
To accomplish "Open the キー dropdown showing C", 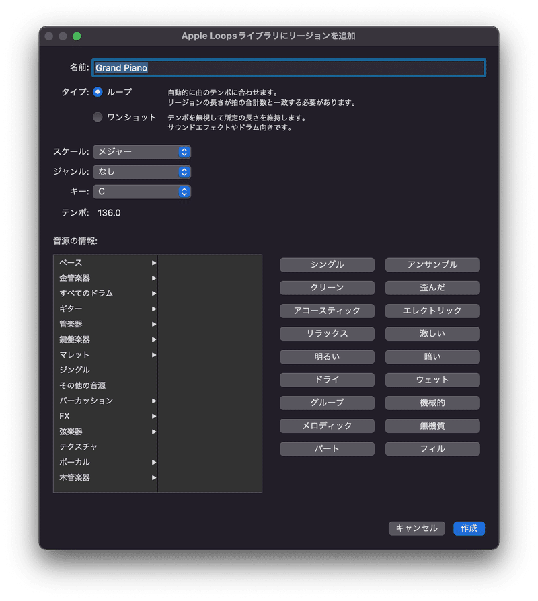I will pos(142,192).
